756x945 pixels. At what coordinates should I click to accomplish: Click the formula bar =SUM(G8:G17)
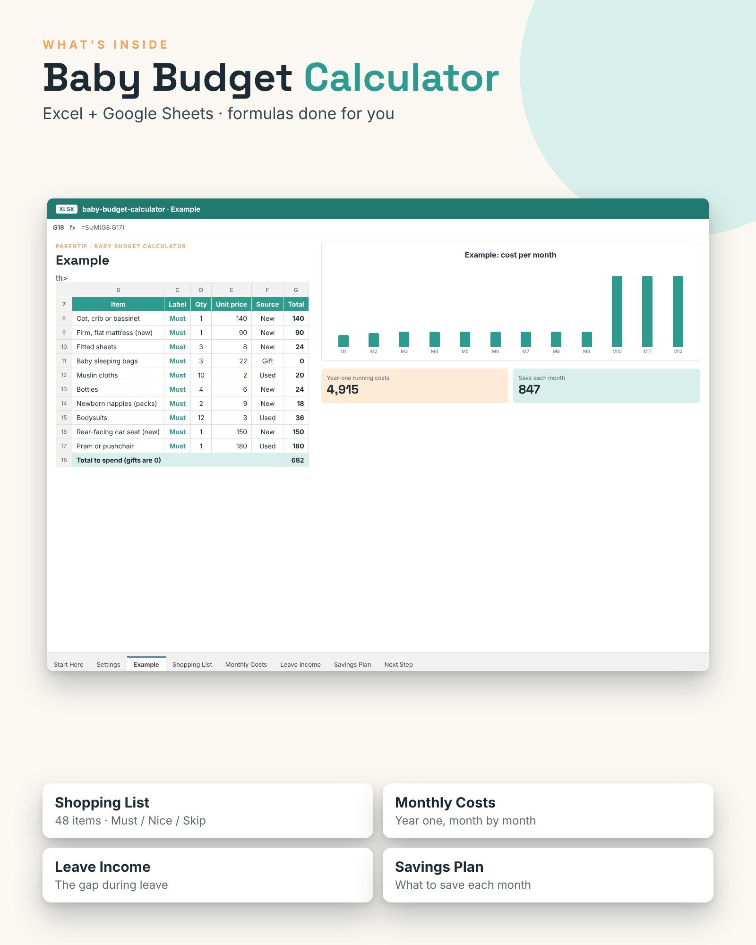click(x=103, y=227)
